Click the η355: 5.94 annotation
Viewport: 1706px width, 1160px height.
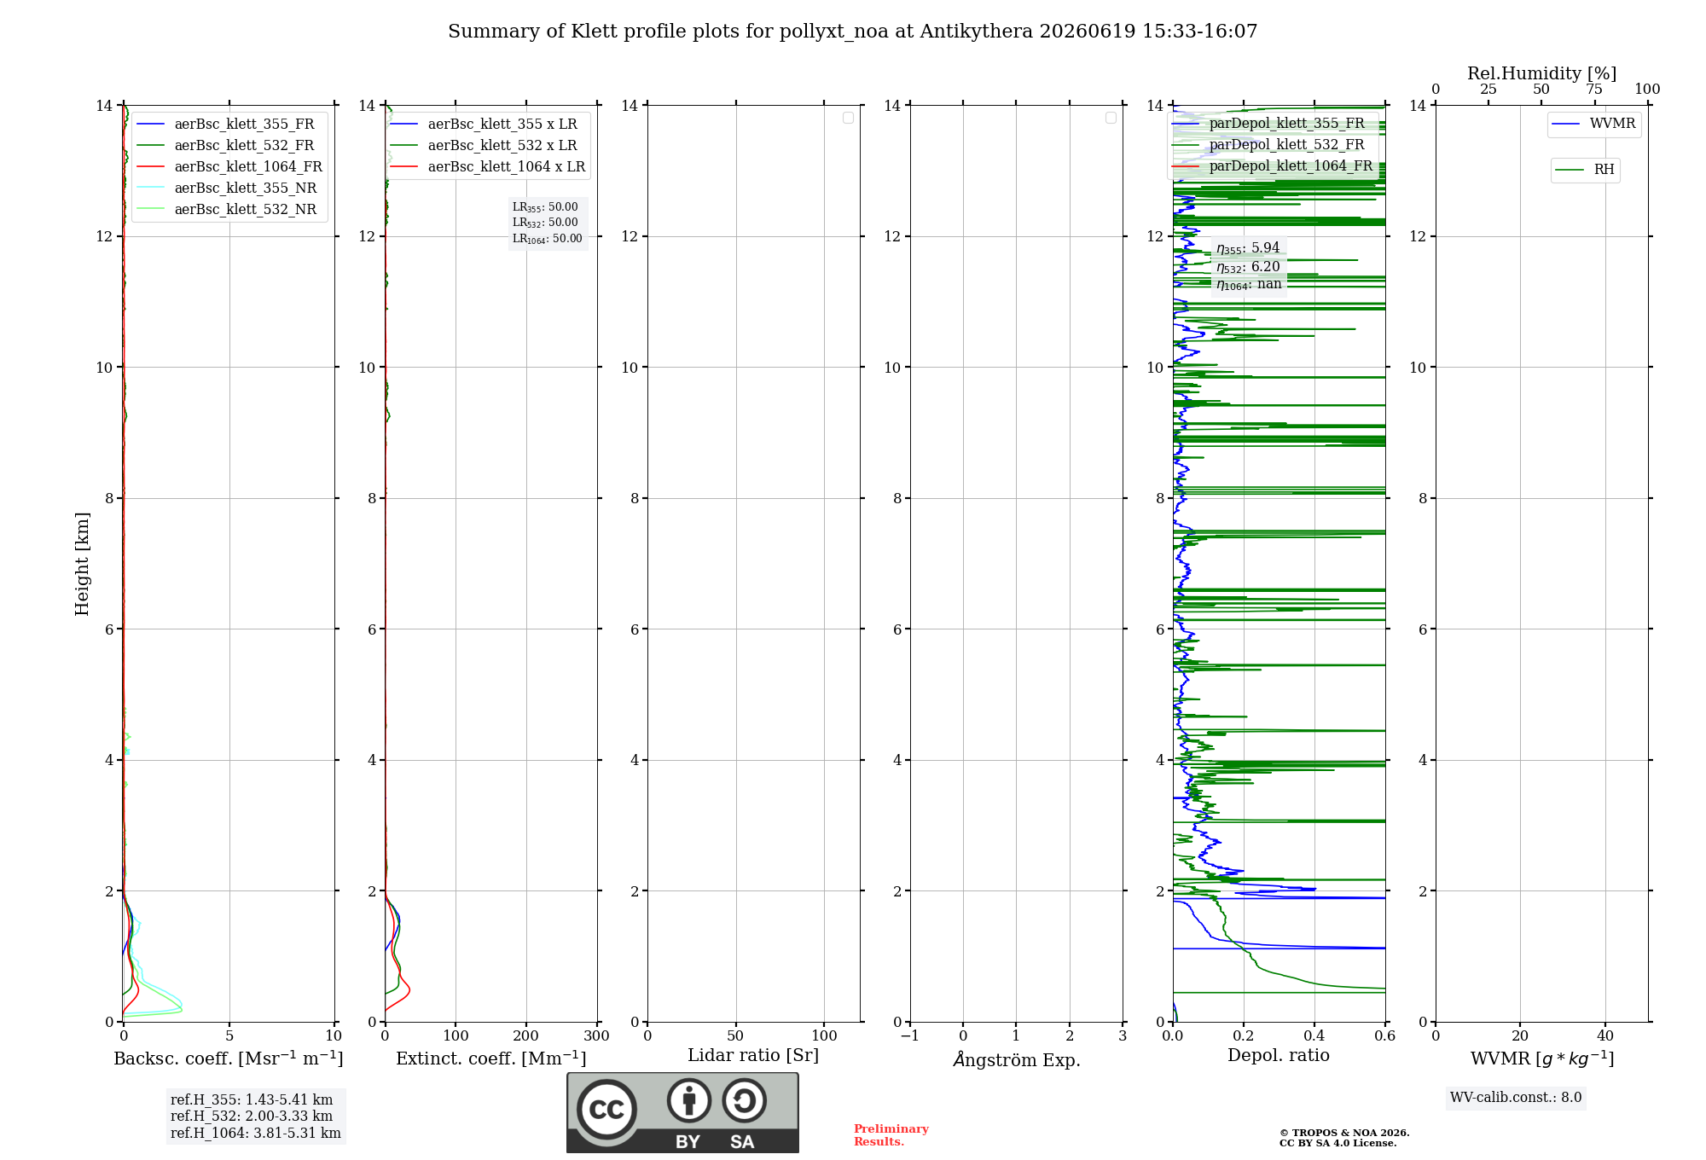(1248, 248)
